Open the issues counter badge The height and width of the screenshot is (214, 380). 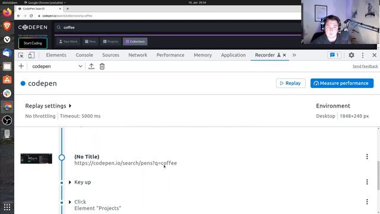click(x=334, y=55)
